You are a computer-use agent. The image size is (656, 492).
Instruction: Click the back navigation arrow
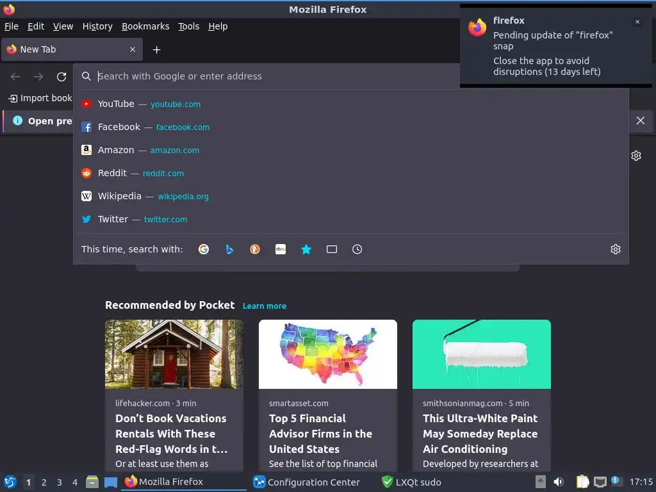point(15,77)
